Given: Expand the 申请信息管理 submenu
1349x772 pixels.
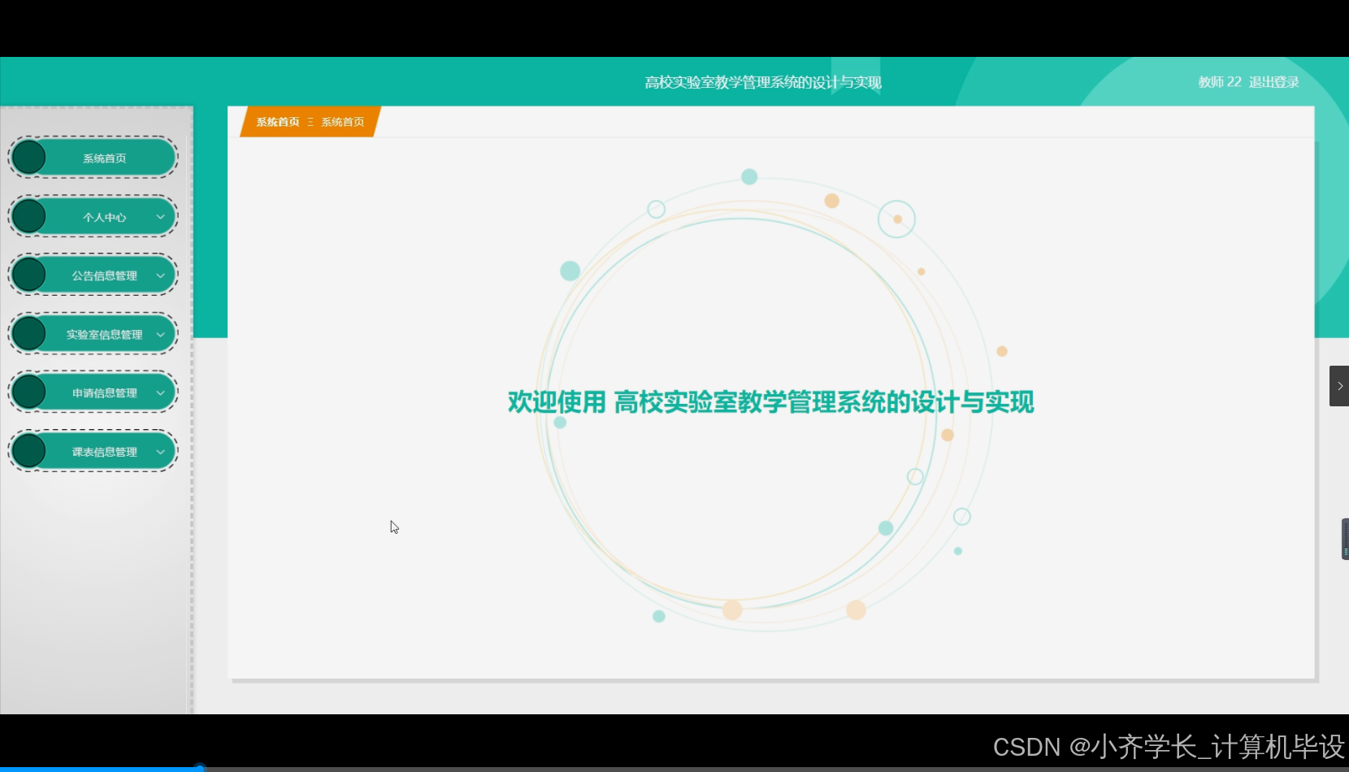Looking at the screenshot, I should click(163, 392).
